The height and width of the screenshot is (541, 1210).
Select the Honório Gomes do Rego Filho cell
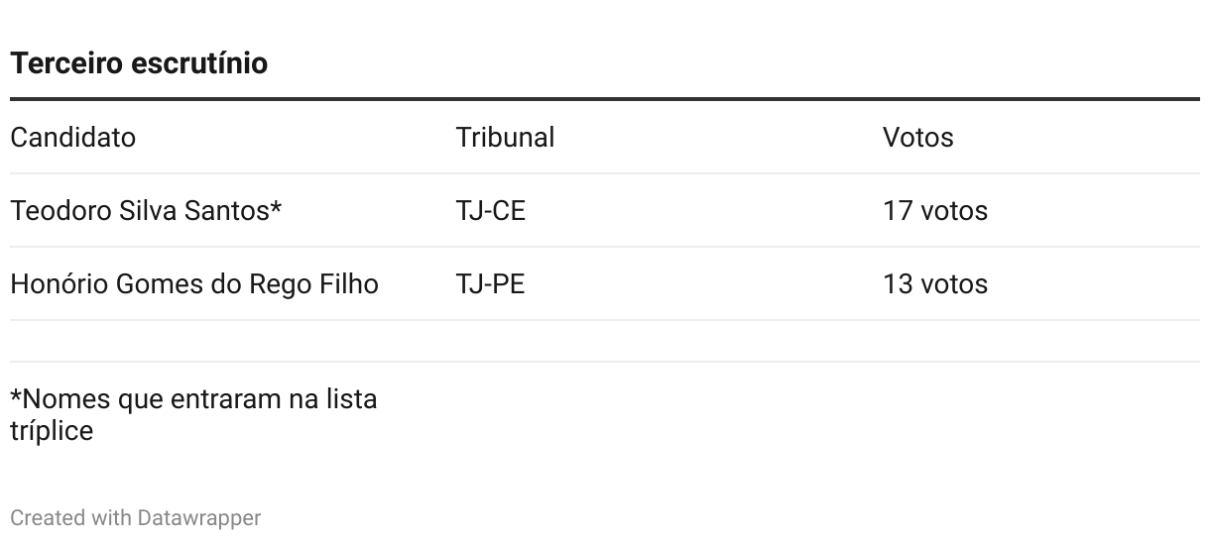click(194, 283)
